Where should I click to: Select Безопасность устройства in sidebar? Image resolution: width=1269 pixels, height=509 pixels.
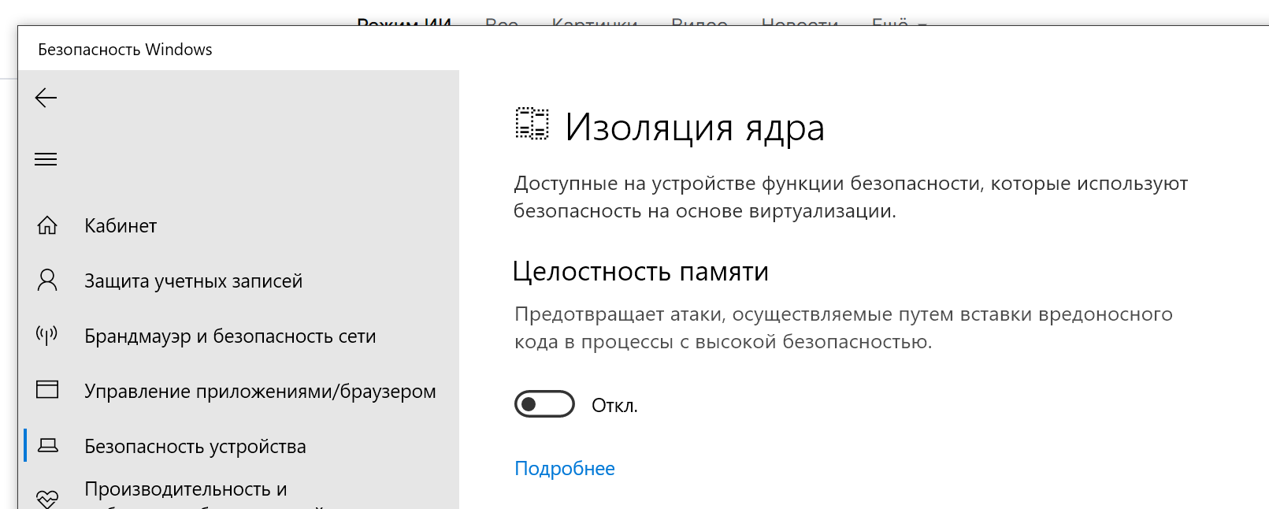pos(195,447)
